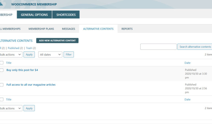Click the Filter button
This screenshot has width=212, height=124.
[x=69, y=55]
